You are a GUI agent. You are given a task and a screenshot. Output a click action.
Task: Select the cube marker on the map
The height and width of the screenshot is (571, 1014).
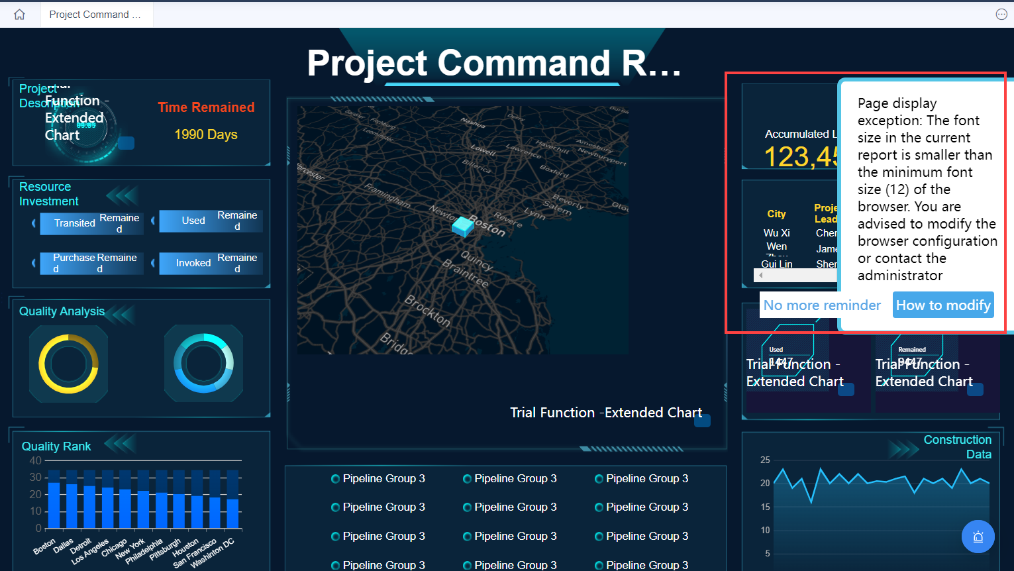point(463,226)
